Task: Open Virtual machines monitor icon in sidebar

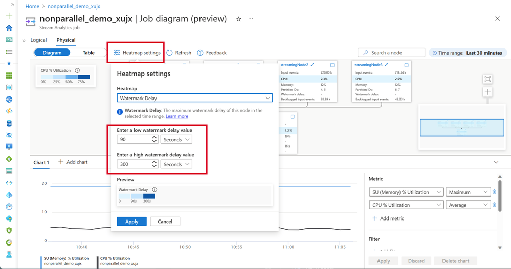Action: 9,147
